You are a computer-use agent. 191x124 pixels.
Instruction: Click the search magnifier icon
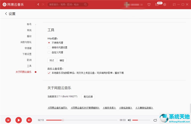[85, 4]
